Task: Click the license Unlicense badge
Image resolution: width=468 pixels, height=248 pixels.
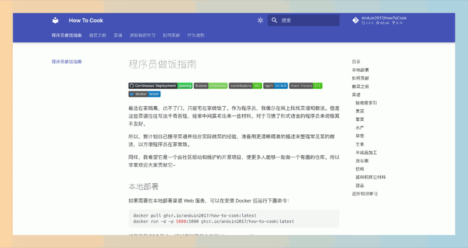Action: [x=211, y=86]
